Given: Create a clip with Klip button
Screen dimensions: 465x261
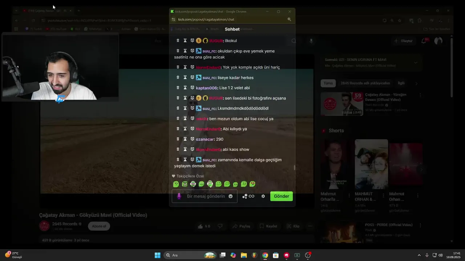Looking at the screenshot, I should pyautogui.click(x=293, y=226).
